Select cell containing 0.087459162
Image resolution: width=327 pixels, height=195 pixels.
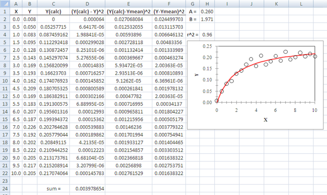[54, 35]
